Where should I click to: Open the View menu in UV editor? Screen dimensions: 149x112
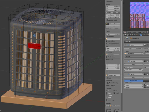pos(129,32)
